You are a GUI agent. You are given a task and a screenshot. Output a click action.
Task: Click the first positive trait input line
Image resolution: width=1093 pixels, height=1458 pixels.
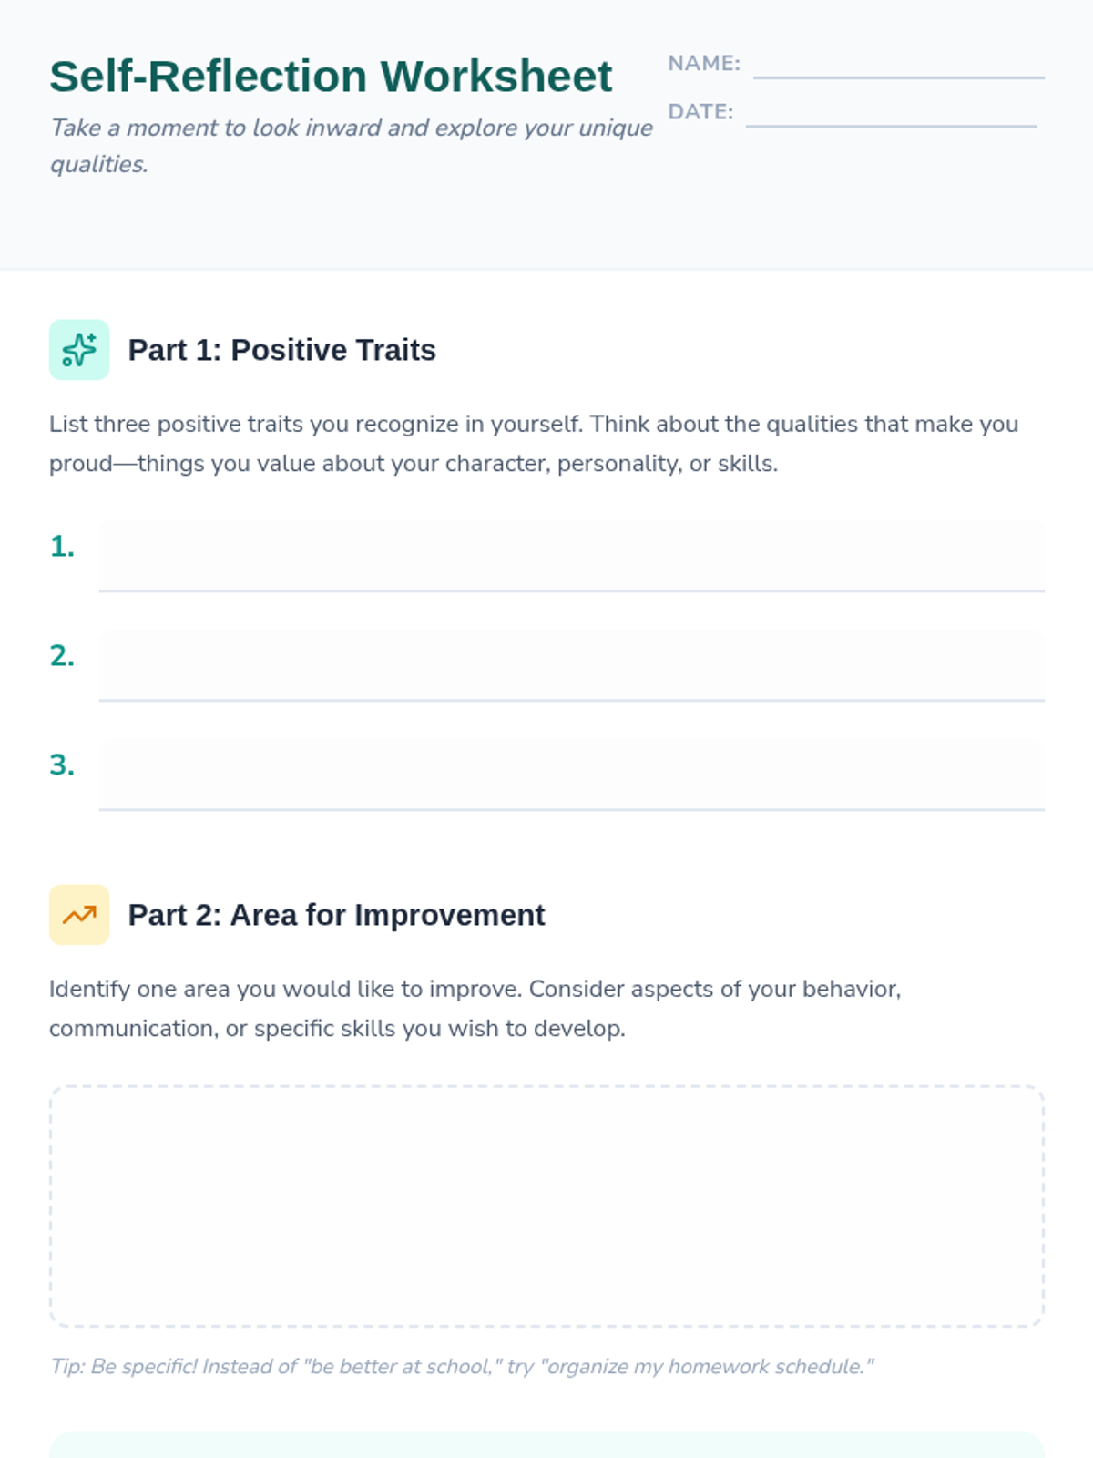pos(572,557)
